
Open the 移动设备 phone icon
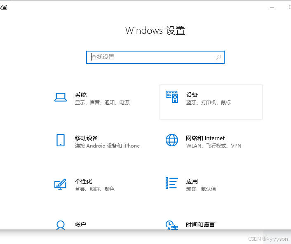pyautogui.click(x=61, y=140)
